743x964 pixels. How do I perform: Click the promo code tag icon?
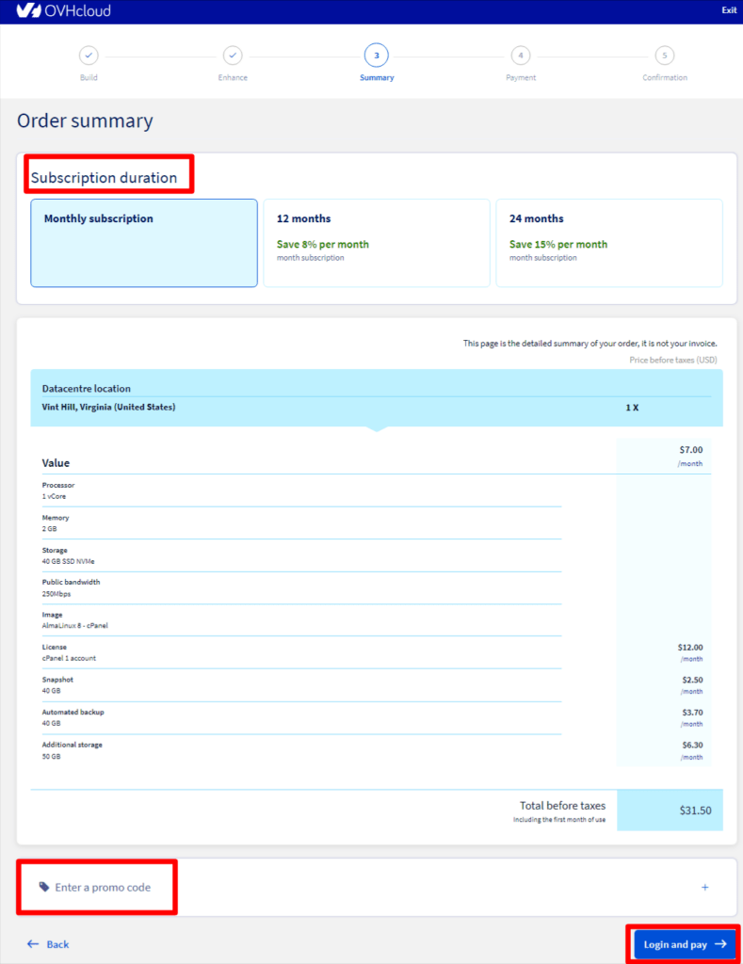coord(44,887)
